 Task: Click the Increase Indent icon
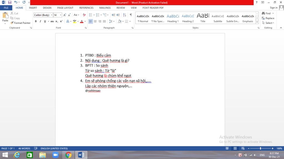[x=118, y=15]
